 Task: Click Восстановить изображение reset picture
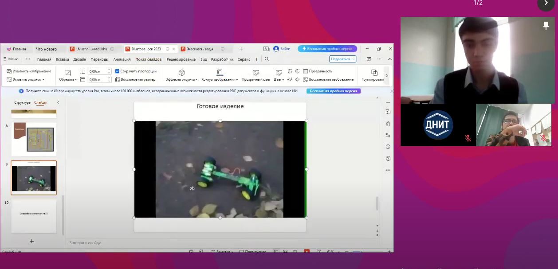[328, 80]
